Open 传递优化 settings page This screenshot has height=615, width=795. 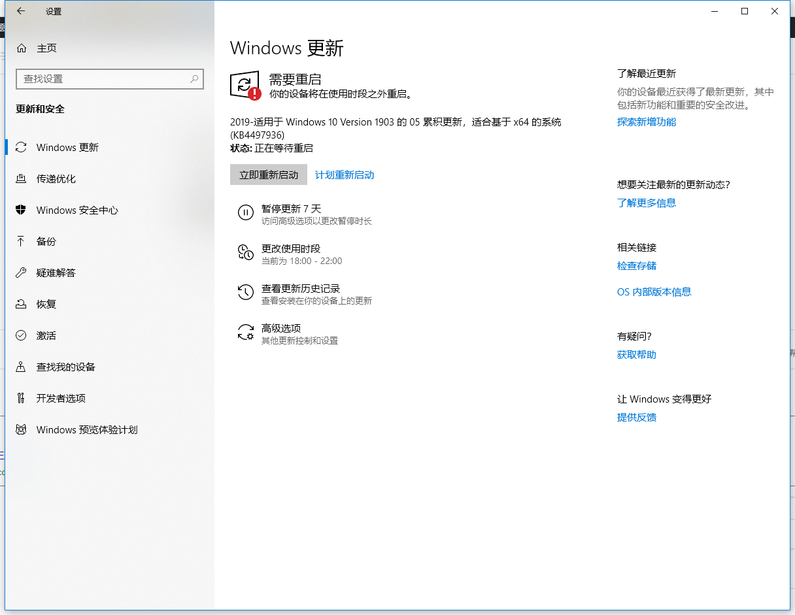point(110,179)
